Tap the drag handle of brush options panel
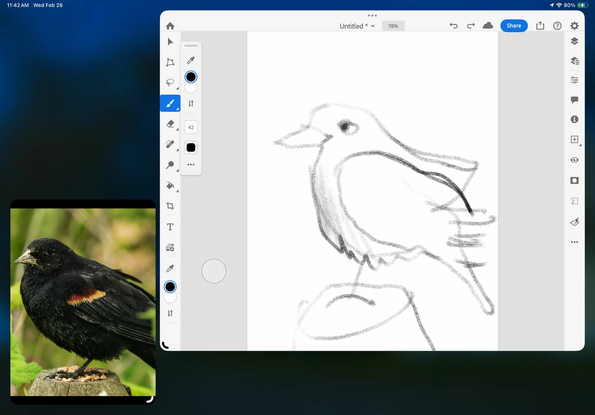Image resolution: width=595 pixels, height=415 pixels. pos(191,46)
